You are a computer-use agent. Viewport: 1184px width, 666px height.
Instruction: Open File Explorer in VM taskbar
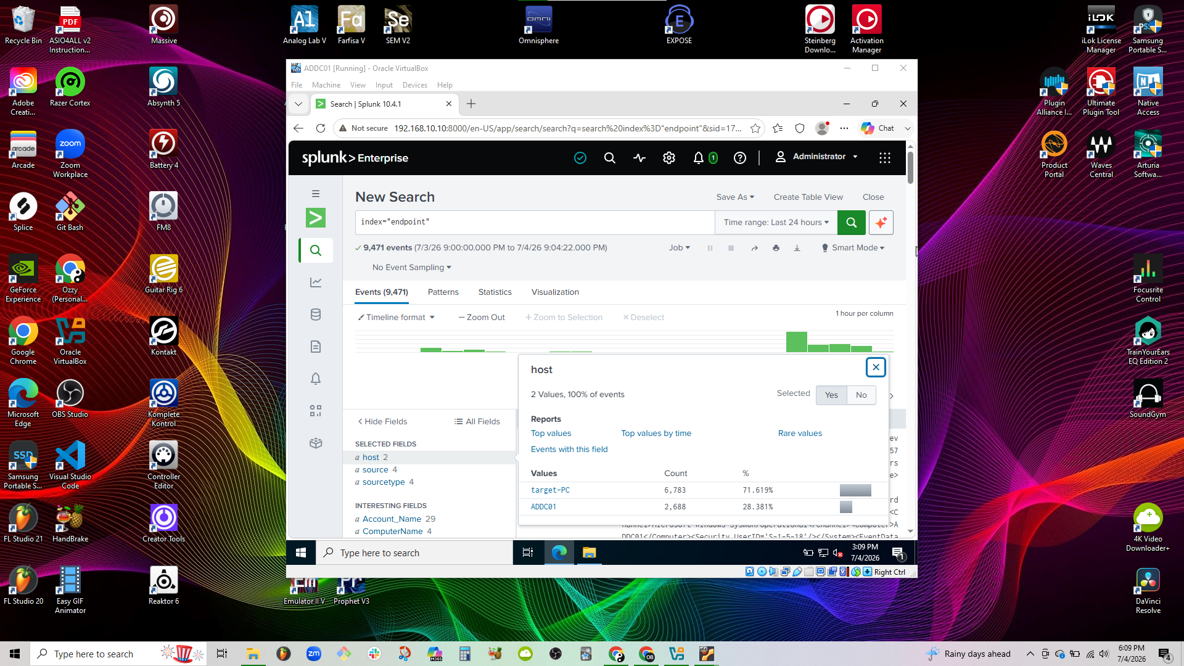point(589,553)
